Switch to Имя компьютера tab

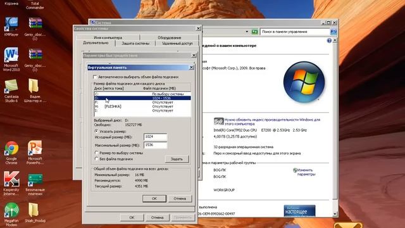pos(108,37)
